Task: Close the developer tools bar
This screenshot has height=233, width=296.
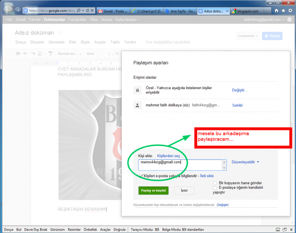Action: (291, 230)
